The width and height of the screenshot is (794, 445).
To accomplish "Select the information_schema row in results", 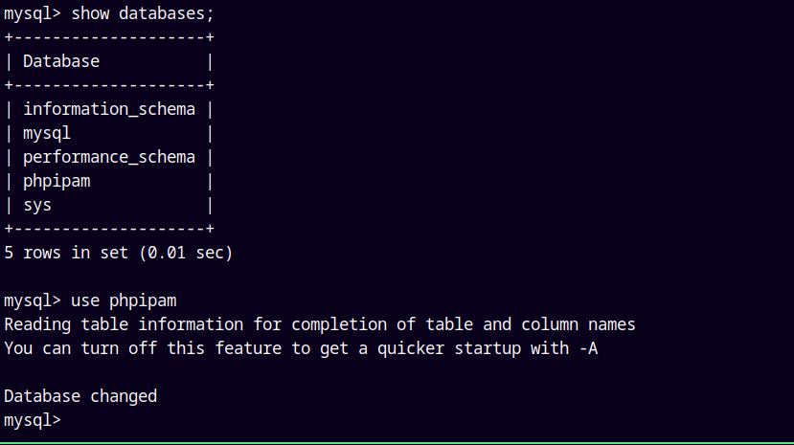I will coord(109,109).
